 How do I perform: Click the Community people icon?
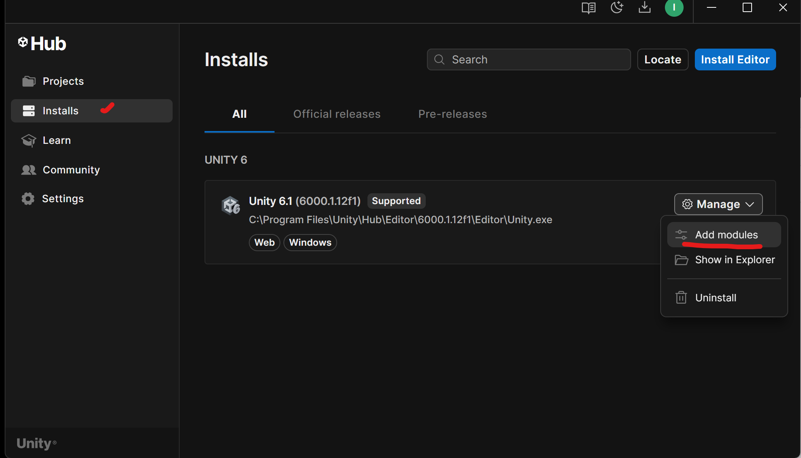pos(28,170)
